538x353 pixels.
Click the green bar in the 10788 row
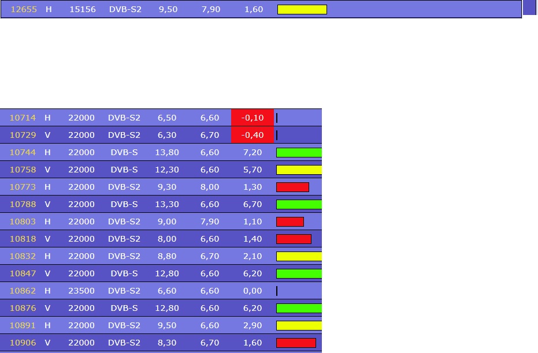pyautogui.click(x=299, y=204)
